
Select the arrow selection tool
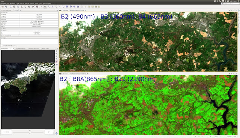coord(41,7)
